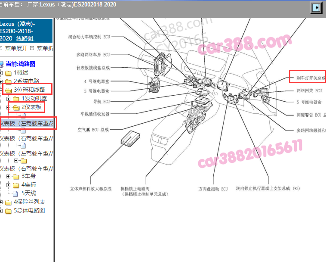
Task: Click the 换档锁止电磁阀 label
Action: click(x=135, y=189)
